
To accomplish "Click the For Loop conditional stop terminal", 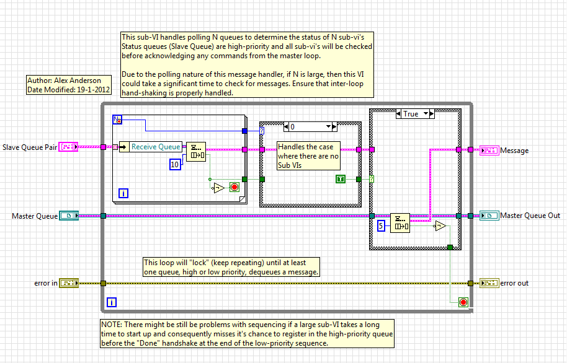I will pyautogui.click(x=234, y=186).
